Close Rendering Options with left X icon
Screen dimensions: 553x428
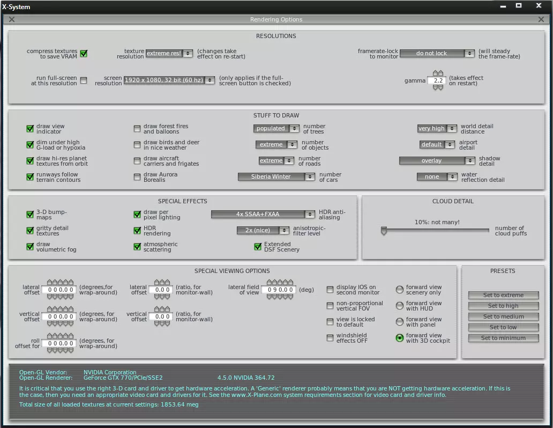click(12, 19)
